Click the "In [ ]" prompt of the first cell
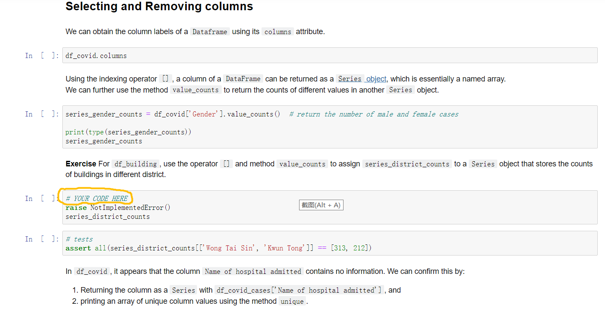605x311 pixels. pyautogui.click(x=41, y=55)
